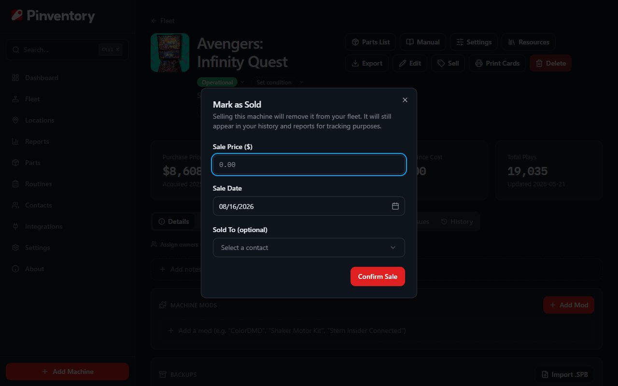Screen dimensions: 618x386
Task: Open the Sale Date calendar picker icon
Action: [x=395, y=206]
